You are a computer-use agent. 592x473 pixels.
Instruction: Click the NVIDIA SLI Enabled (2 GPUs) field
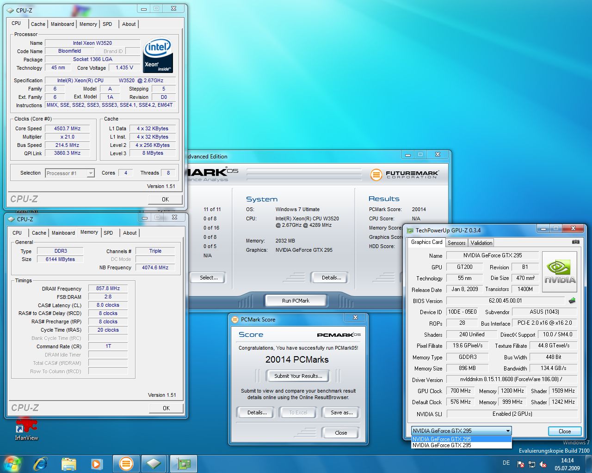[512, 414]
